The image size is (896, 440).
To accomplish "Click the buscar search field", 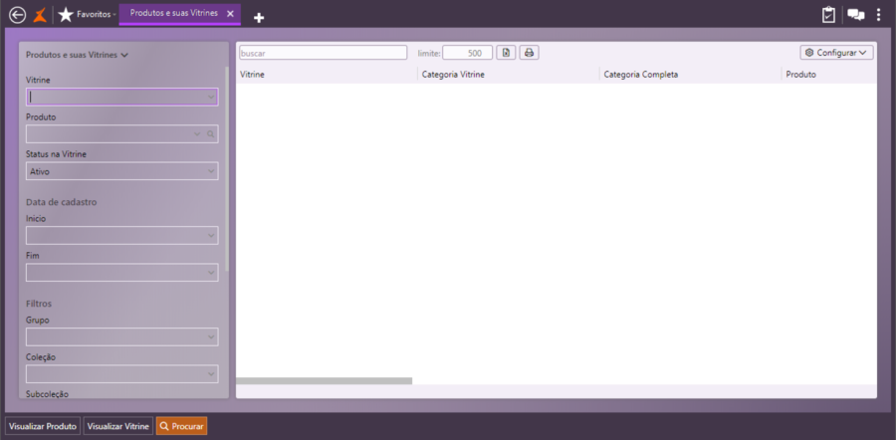I will [323, 53].
